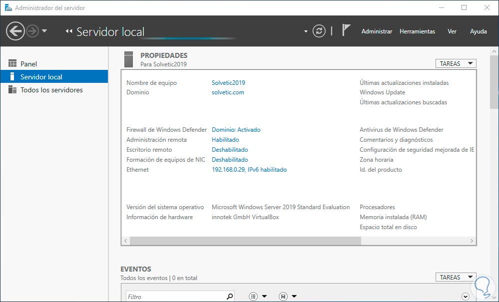Click the Ethernet 192.168.0.29 link
This screenshot has height=302, width=499.
249,170
